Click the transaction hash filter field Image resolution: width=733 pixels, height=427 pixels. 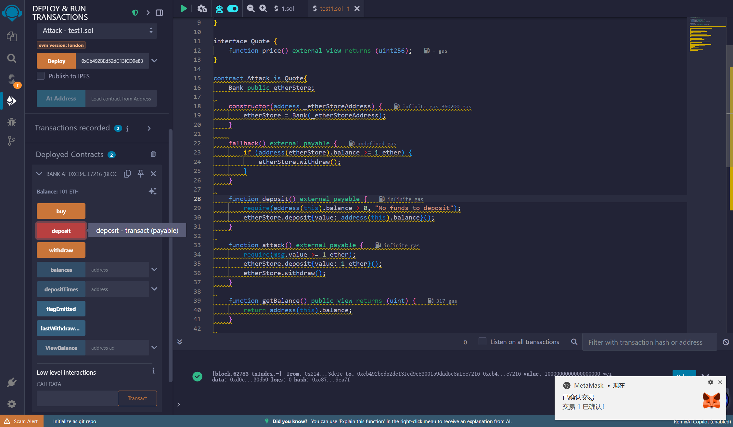point(649,342)
